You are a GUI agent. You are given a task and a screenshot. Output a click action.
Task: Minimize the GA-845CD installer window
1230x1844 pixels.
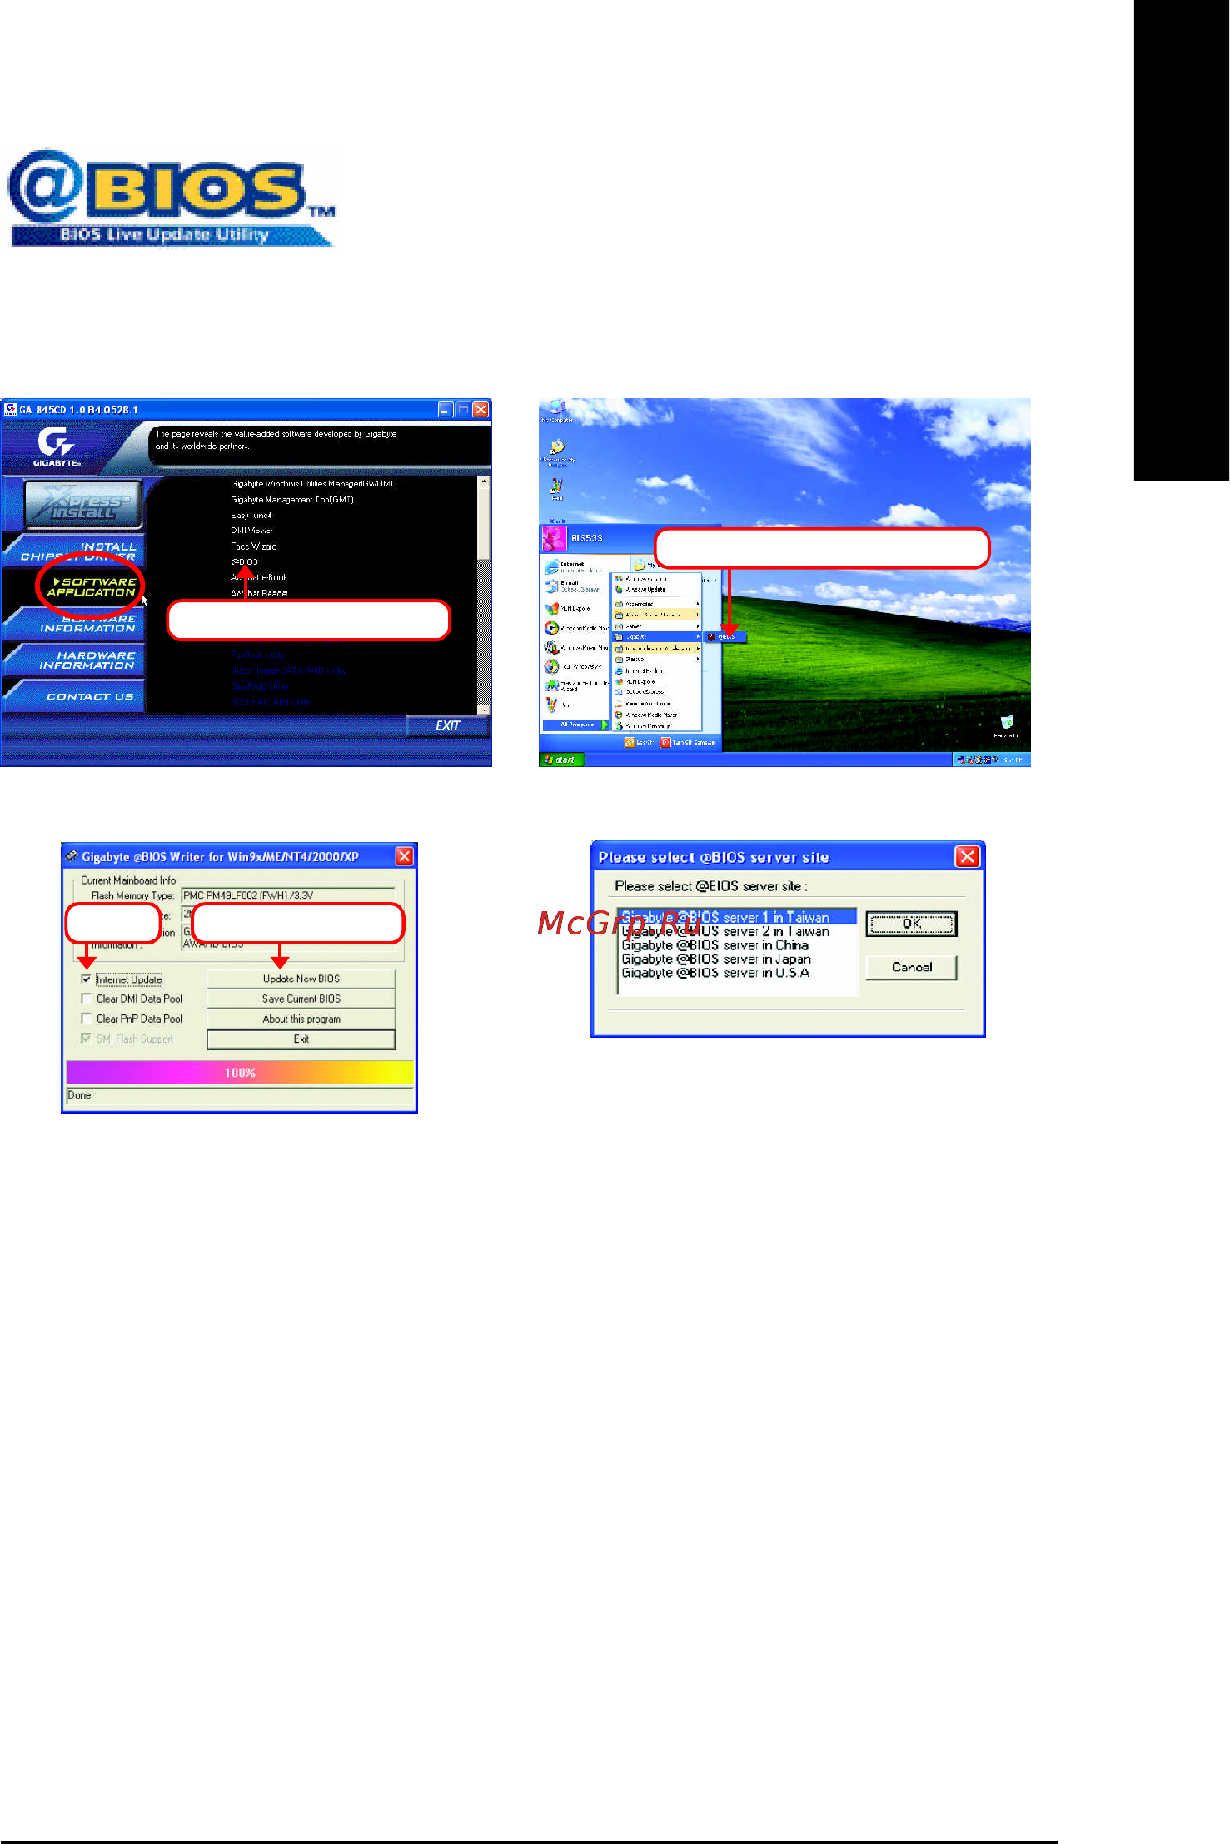tap(446, 410)
